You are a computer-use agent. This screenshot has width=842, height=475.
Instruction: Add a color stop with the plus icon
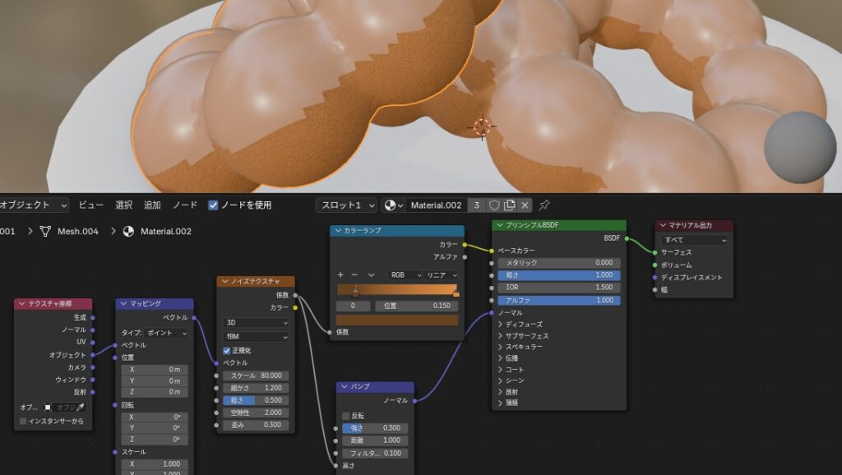340,274
